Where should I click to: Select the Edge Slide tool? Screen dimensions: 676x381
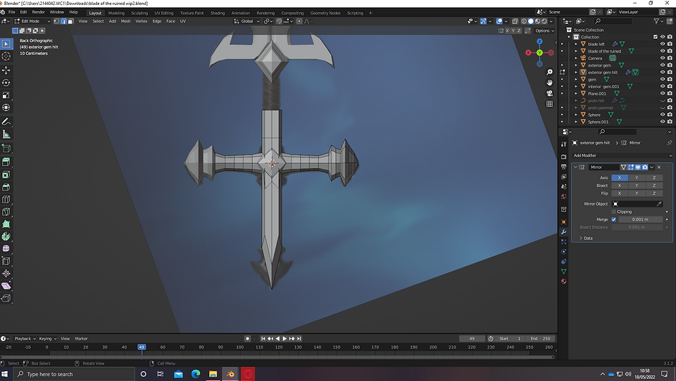[6, 261]
